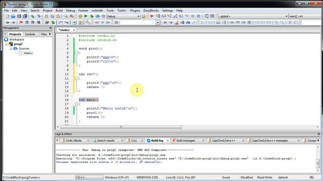Image resolution: width=323 pixels, height=181 pixels.
Task: Switch to the Build messages tab
Action: (185, 141)
